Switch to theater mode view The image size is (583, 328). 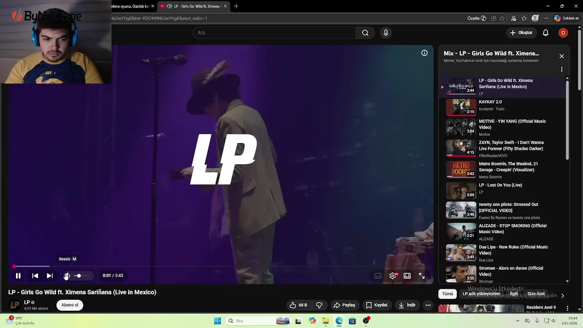tap(407, 276)
